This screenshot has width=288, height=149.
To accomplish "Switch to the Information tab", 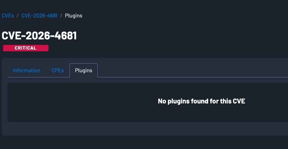I will click(26, 71).
